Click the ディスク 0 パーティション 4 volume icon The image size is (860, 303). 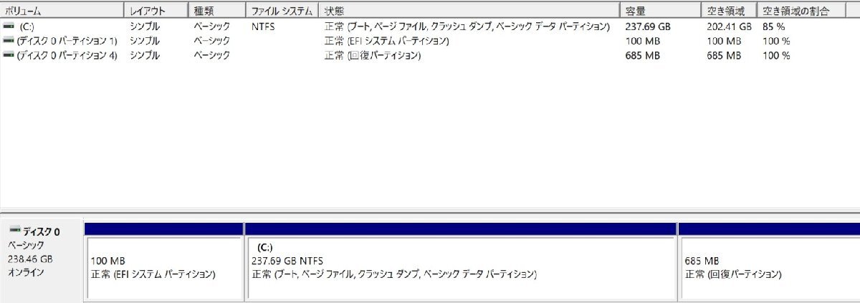(8, 55)
